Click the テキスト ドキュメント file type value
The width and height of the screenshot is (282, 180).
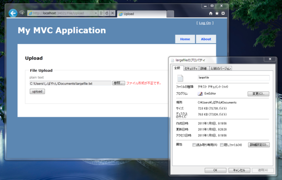(213, 87)
